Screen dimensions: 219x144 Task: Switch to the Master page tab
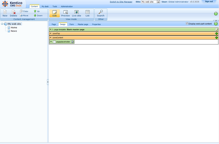point(83,24)
